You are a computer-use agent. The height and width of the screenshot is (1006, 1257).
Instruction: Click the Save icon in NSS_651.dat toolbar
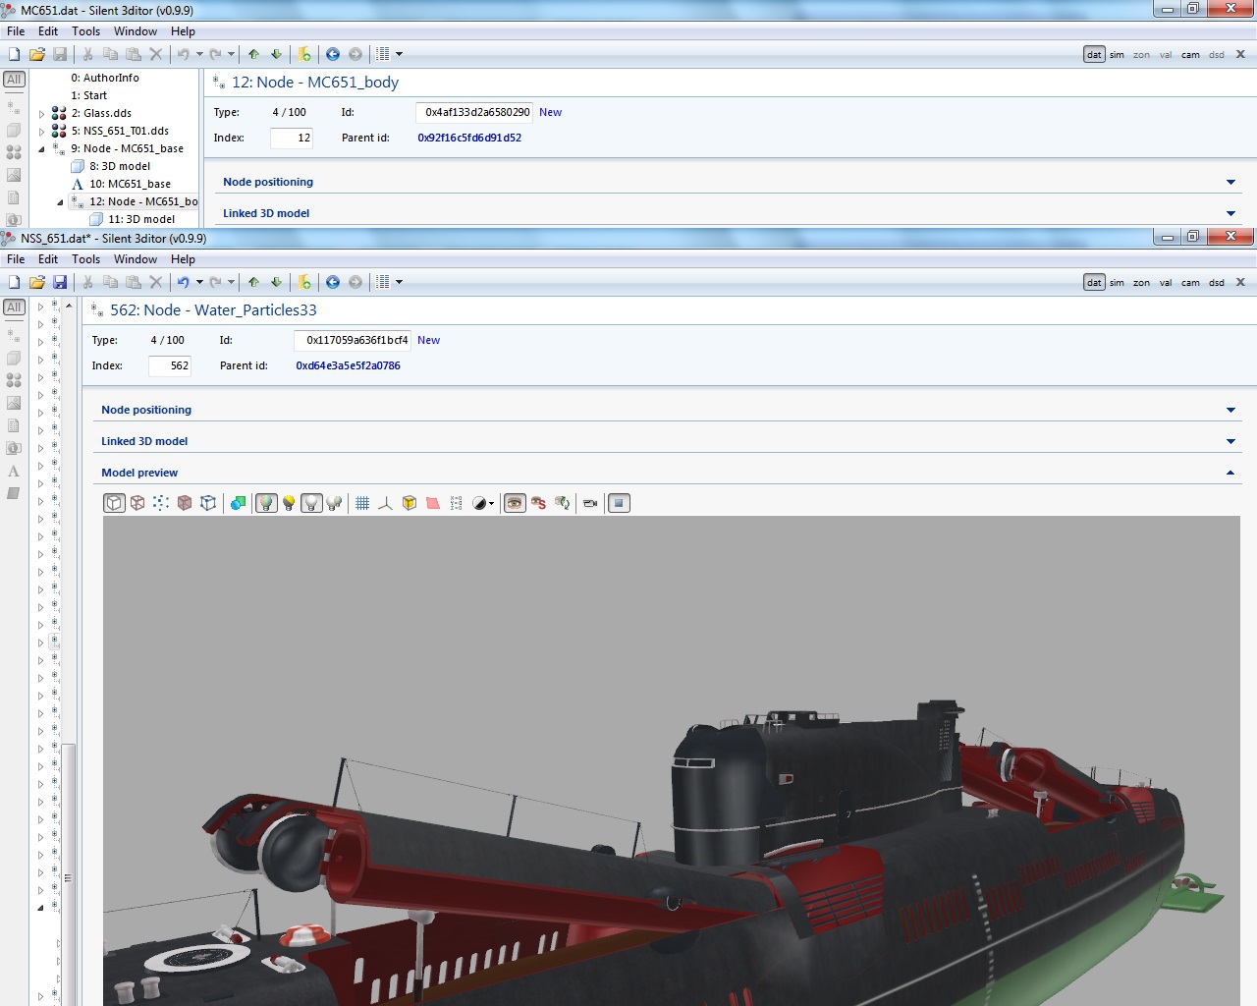(x=60, y=282)
